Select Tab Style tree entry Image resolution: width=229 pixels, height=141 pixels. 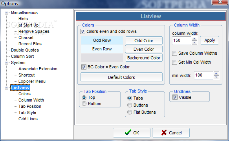coord(27,112)
